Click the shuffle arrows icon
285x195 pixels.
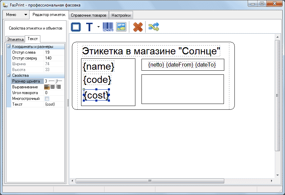point(154,27)
